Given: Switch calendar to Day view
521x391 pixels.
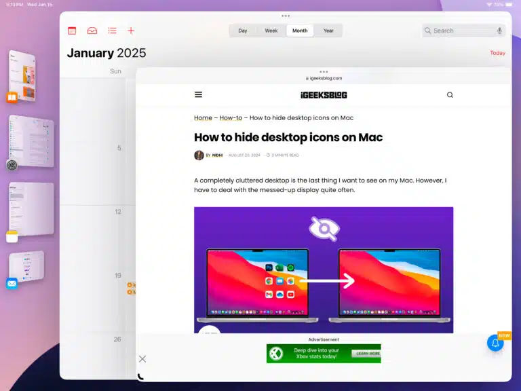Looking at the screenshot, I should 242,31.
